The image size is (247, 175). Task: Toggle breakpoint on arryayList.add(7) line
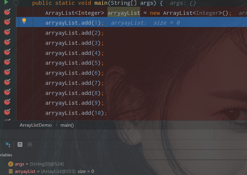click(x=7, y=82)
